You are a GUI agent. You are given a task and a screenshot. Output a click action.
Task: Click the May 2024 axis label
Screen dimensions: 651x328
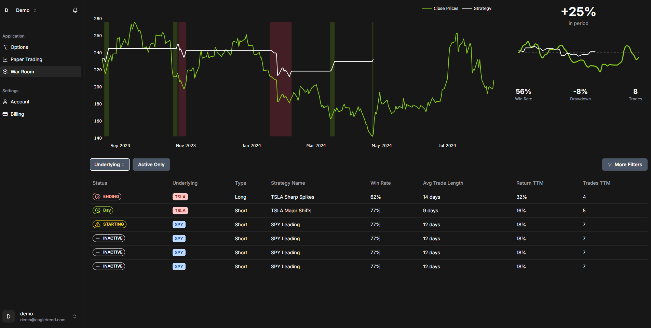click(382, 145)
